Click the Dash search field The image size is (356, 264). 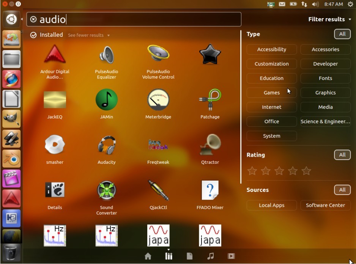134,19
